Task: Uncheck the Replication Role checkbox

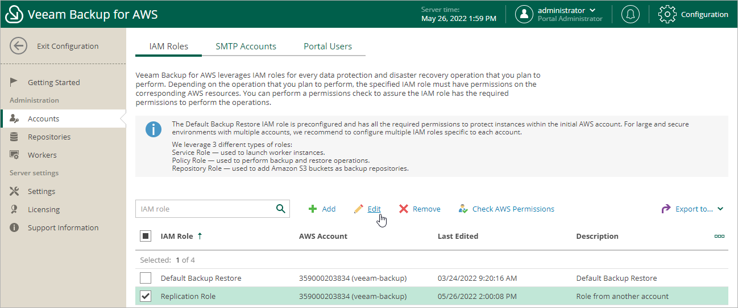Action: pyautogui.click(x=146, y=296)
